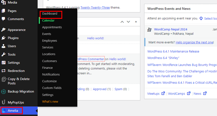Collapse the widget using the triangle toggle
Viewport: 217px width, 116px height.
pyautogui.click(x=136, y=22)
